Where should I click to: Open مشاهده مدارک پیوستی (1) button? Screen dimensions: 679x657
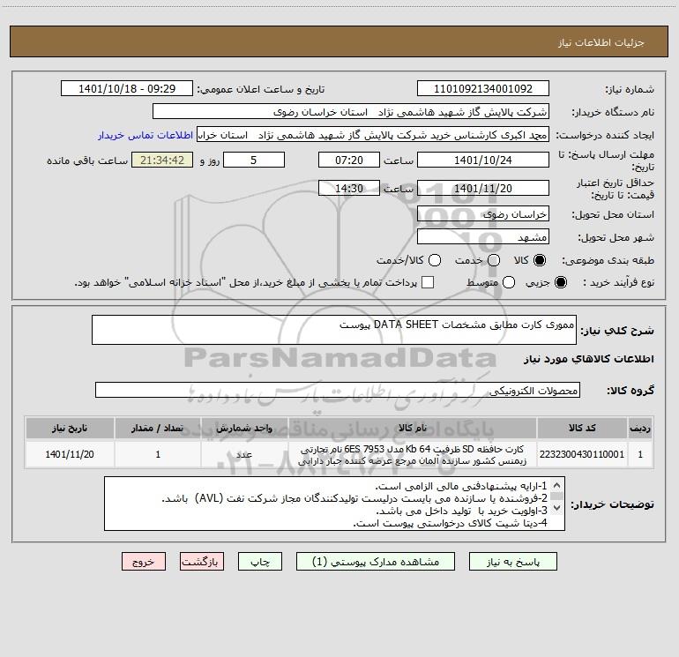376,562
